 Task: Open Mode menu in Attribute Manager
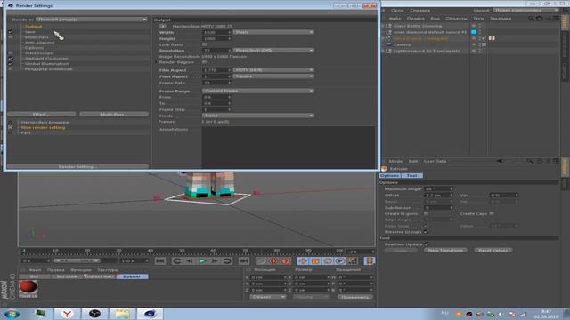tap(395, 161)
